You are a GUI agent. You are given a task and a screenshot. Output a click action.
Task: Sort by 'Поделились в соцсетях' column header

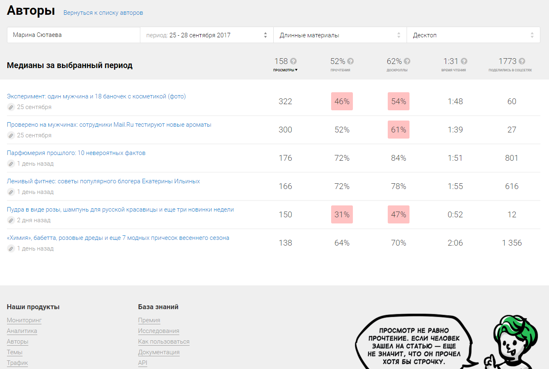click(510, 70)
